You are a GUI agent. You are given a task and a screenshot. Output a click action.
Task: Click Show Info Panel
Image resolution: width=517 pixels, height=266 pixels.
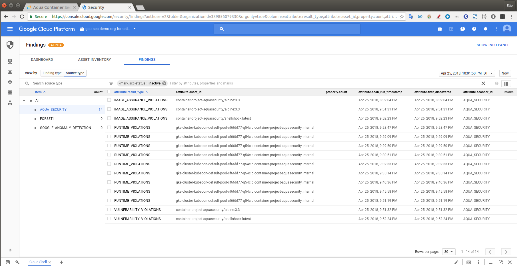coord(493,45)
